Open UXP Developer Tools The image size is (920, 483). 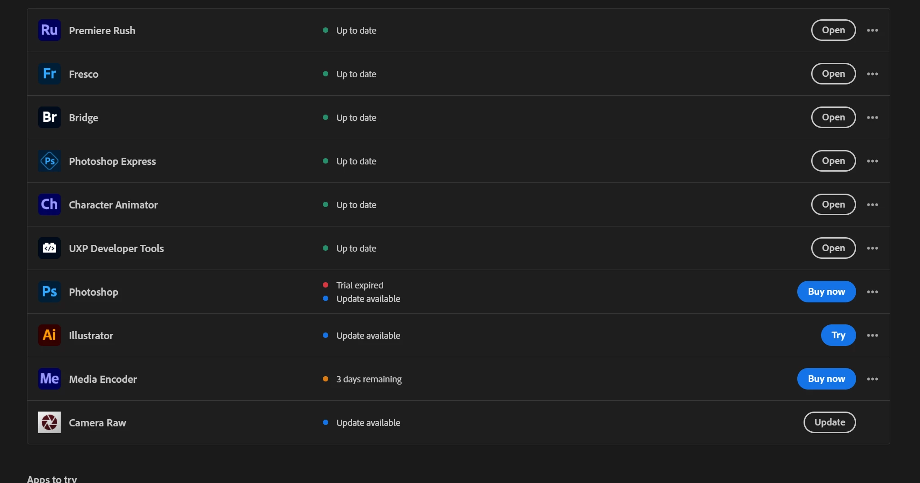833,248
